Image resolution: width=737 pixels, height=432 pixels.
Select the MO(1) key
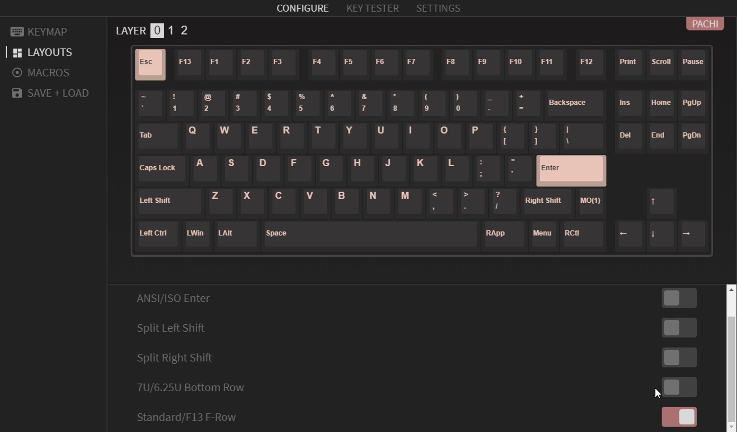(x=590, y=202)
